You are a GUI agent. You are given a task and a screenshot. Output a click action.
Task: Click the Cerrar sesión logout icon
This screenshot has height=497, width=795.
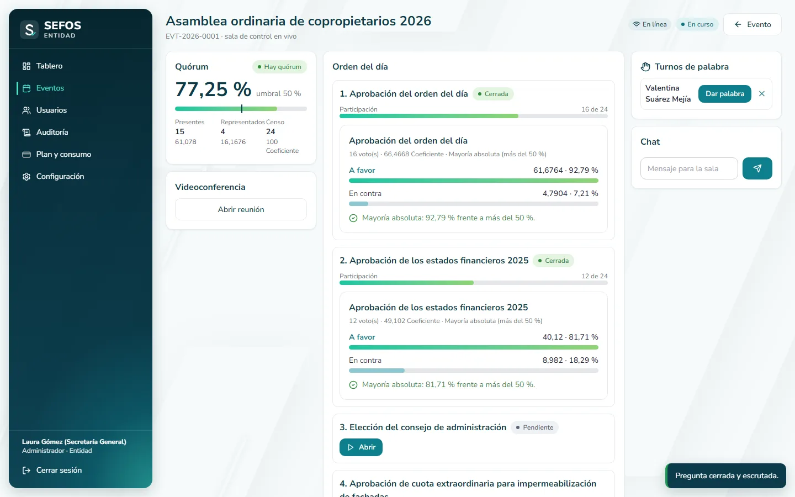click(26, 470)
